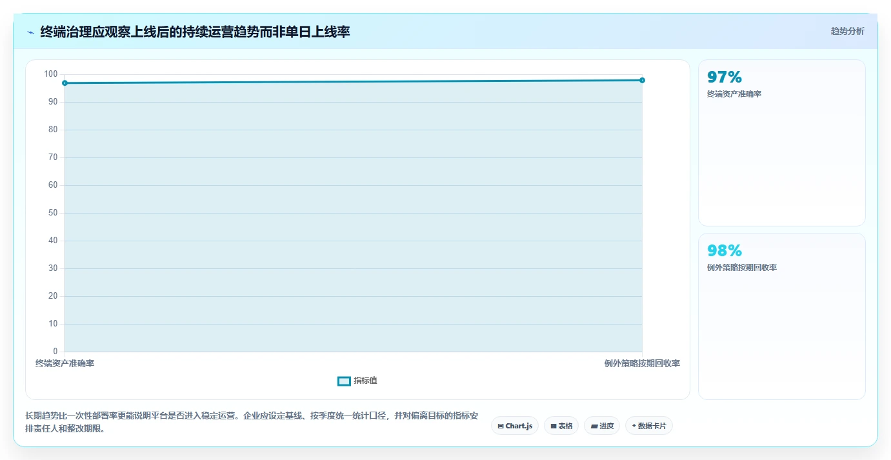891x460 pixels.
Task: Click the y-axis value 0
Action: [x=55, y=352]
